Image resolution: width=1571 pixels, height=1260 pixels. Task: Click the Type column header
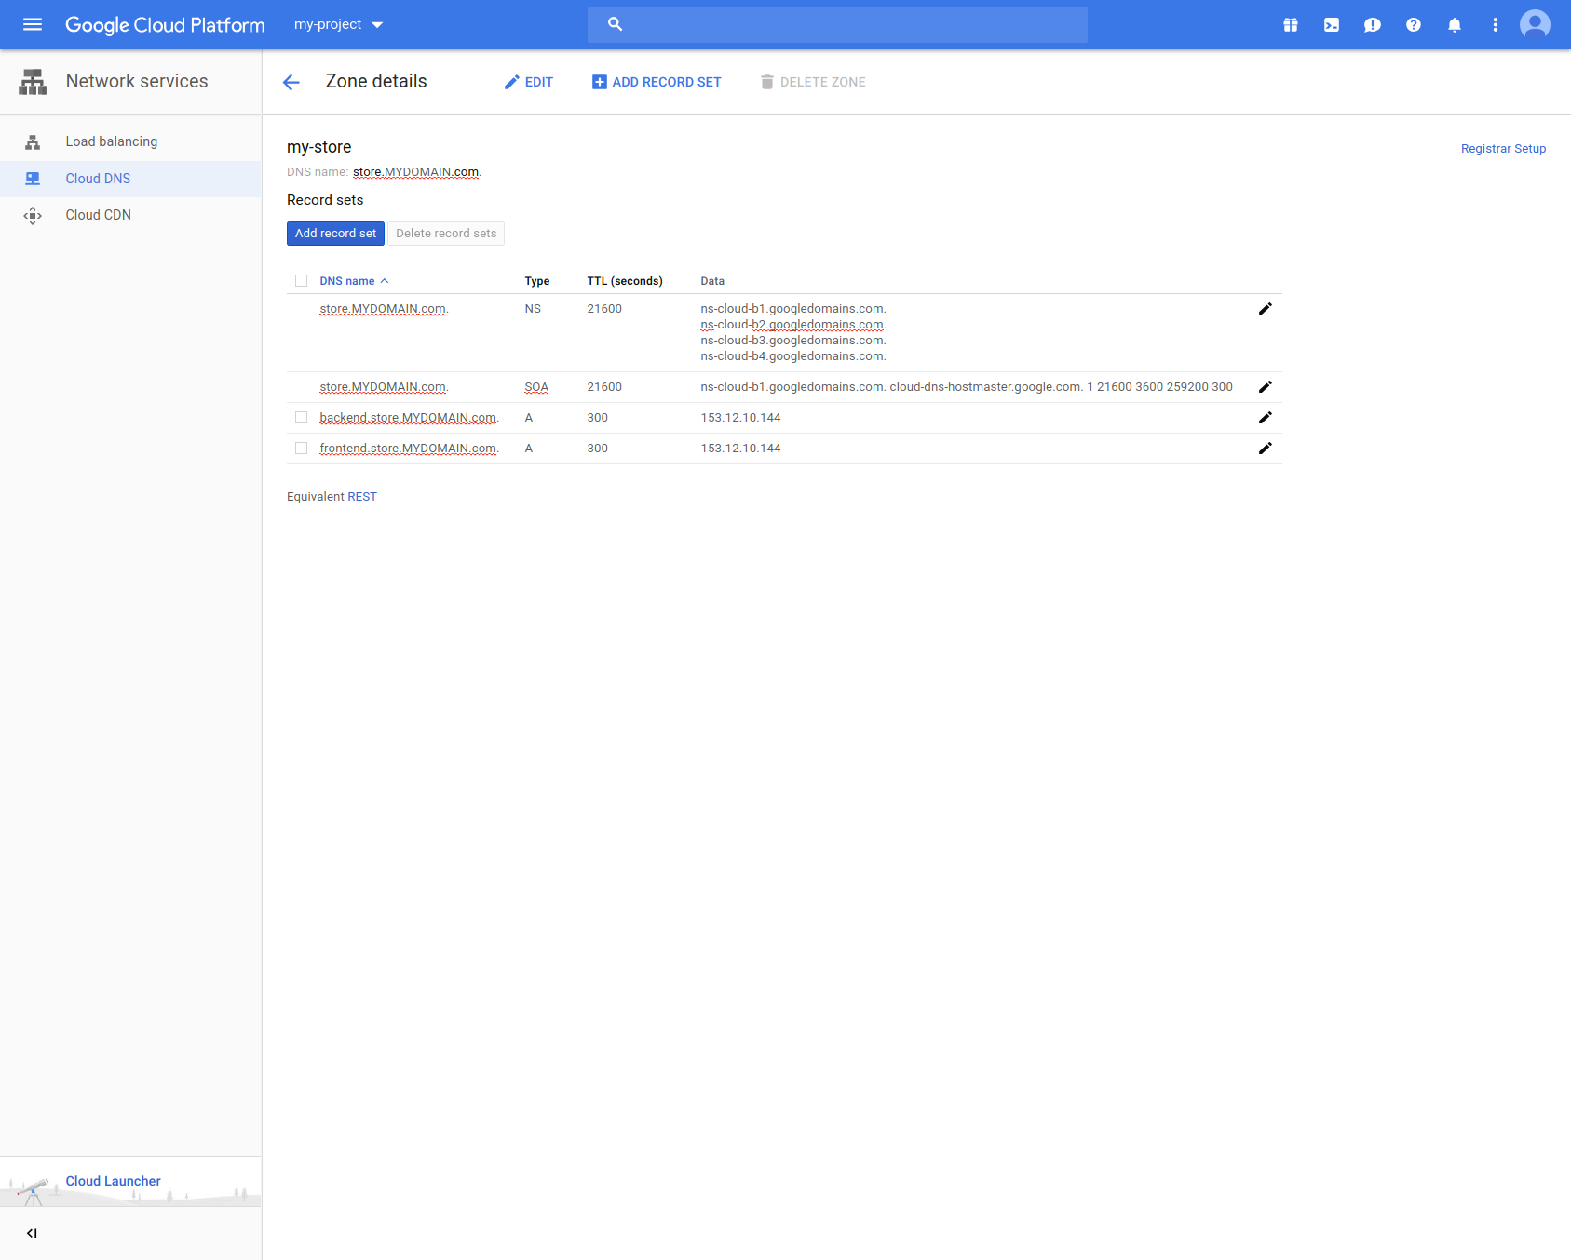tap(537, 281)
